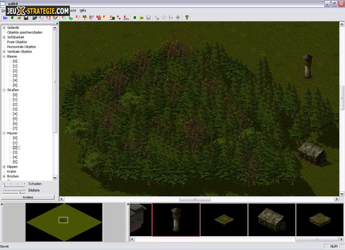The width and height of the screenshot is (345, 250).
Task: Click the open folder icon in left toolbar group
Action: click(19, 18)
